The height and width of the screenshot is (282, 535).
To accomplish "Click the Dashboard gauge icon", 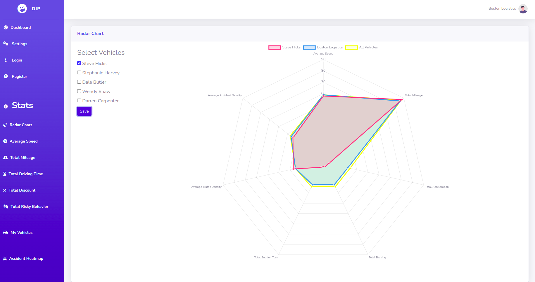I will 6,27.
